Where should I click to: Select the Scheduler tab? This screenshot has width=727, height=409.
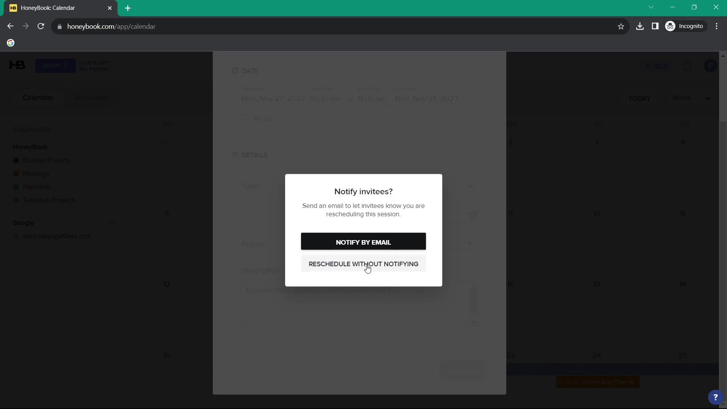click(90, 97)
